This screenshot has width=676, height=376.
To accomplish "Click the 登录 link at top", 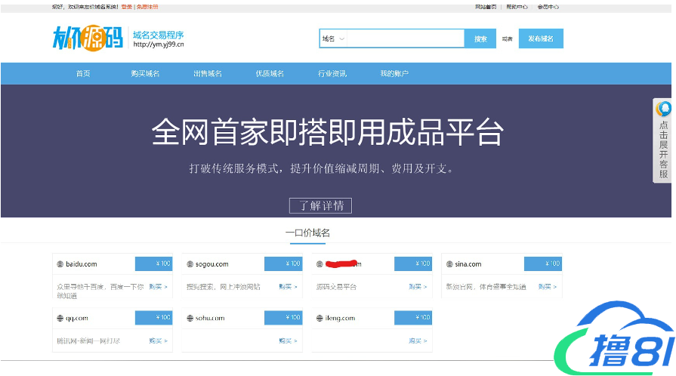I will (x=126, y=7).
